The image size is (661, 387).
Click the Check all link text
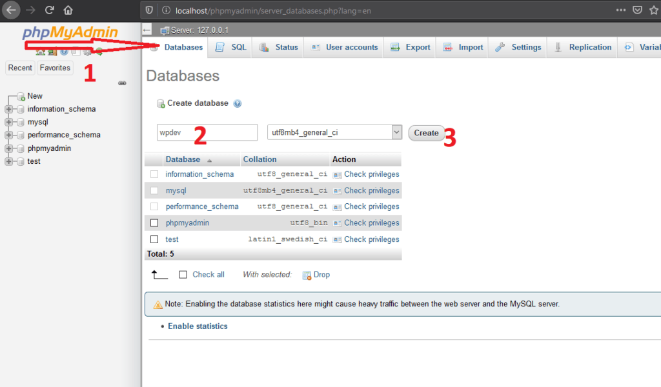click(x=208, y=275)
